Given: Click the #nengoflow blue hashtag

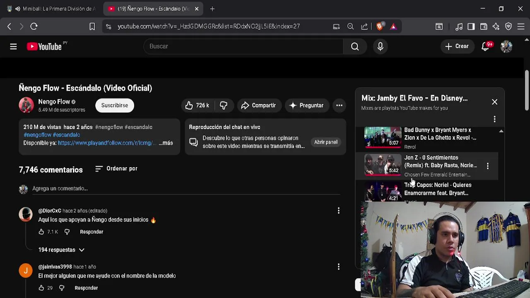Looking at the screenshot, I should [37, 135].
